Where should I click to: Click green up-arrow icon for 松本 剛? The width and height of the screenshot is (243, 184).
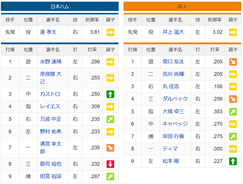click(x=233, y=161)
